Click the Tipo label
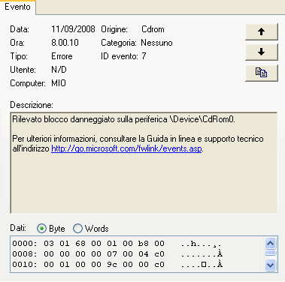This screenshot has height=282, width=285. (19, 56)
